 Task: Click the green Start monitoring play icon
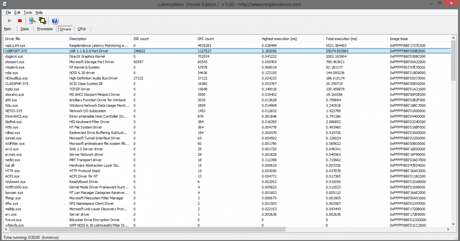(10, 21)
